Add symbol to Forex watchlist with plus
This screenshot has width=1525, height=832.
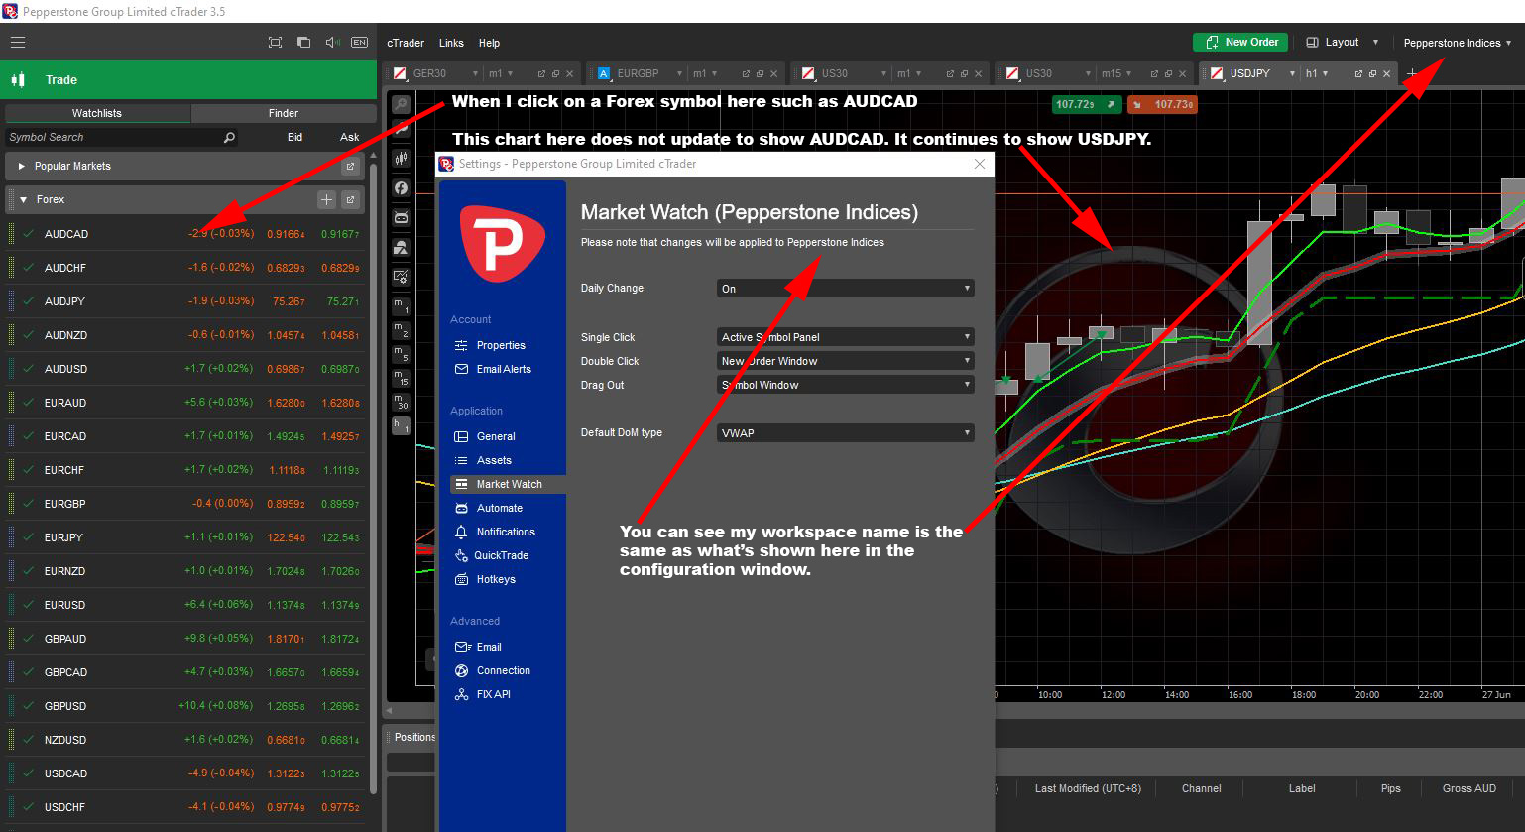[326, 200]
